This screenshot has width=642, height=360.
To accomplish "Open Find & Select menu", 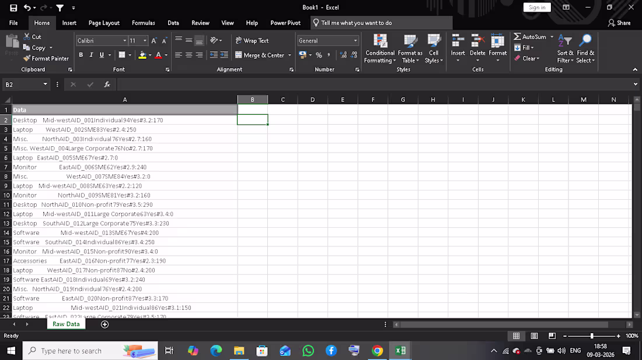I will pyautogui.click(x=585, y=48).
